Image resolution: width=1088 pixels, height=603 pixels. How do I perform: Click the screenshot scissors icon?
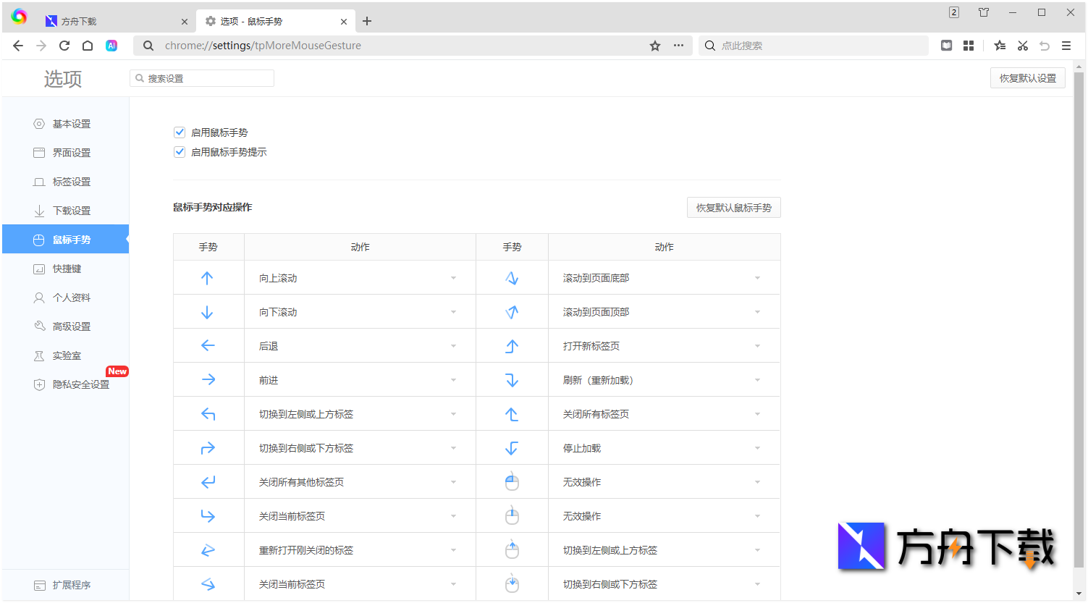point(1023,46)
